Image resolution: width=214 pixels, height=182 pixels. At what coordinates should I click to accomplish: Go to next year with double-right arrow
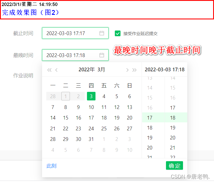pos(134,70)
